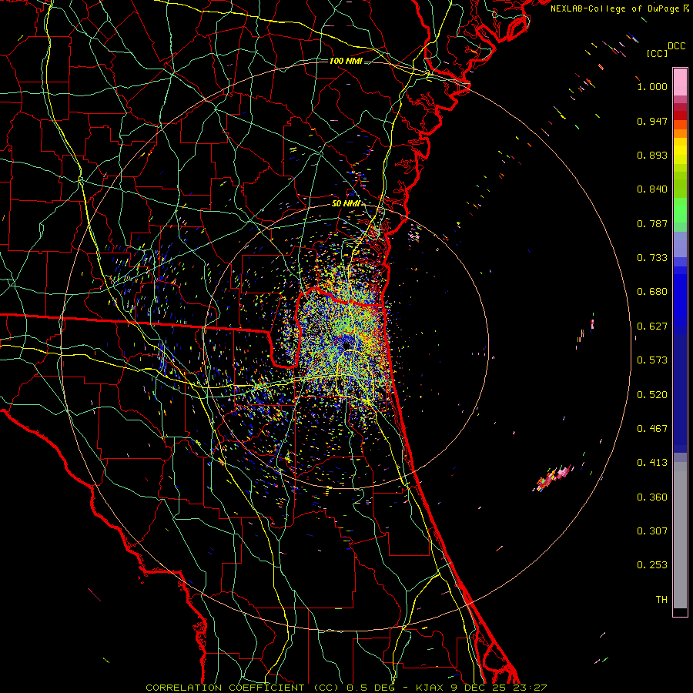Viewport: 693px width, 693px height.
Task: Click the 0.733 scale value
Action: [x=652, y=258]
